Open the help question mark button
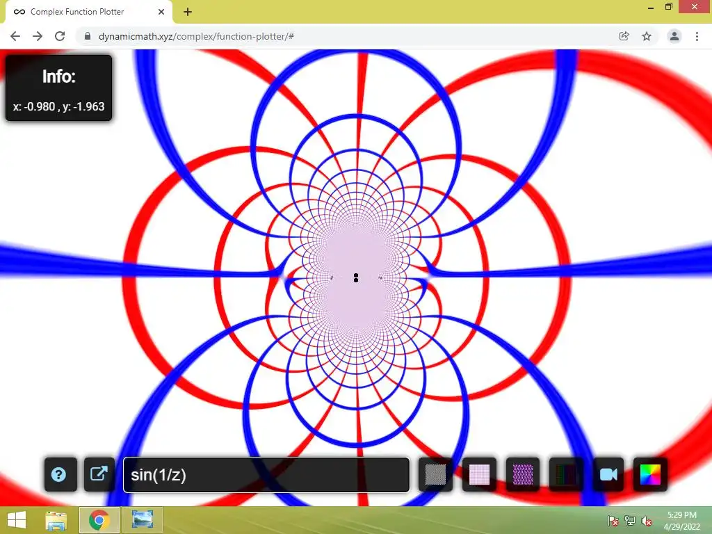The height and width of the screenshot is (534, 712). coord(60,474)
